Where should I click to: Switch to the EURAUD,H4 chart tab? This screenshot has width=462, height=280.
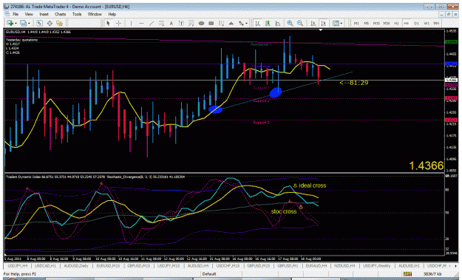tap(316, 266)
